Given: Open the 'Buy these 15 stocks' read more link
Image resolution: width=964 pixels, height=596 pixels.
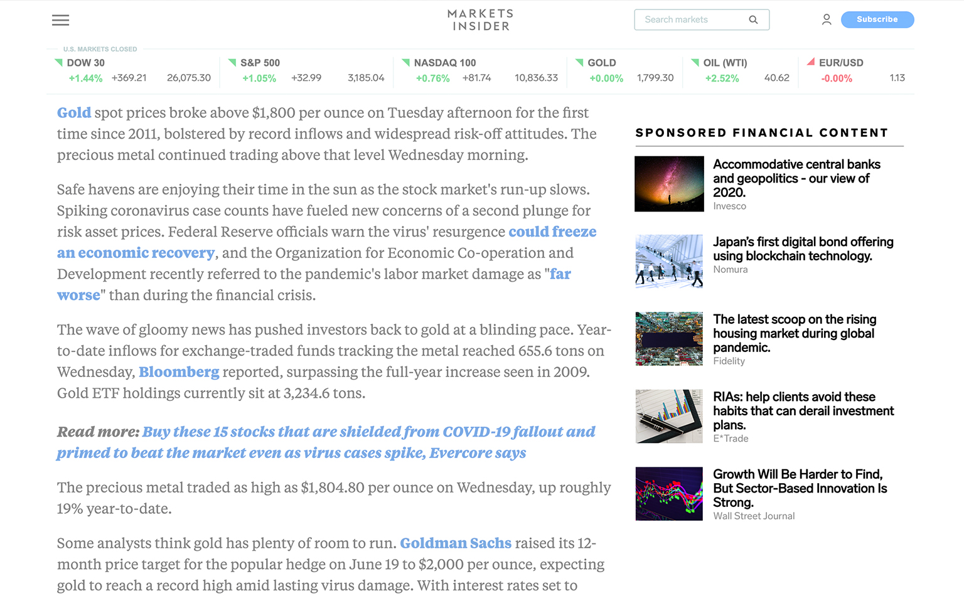Looking at the screenshot, I should (326, 442).
